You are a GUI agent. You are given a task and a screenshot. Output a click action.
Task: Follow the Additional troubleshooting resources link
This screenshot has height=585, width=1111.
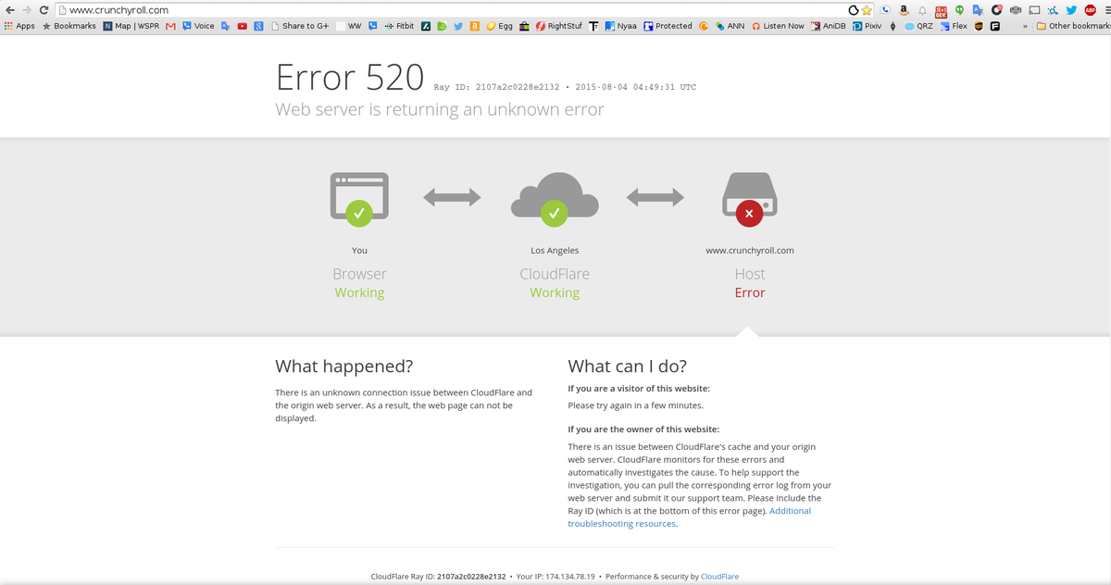689,517
